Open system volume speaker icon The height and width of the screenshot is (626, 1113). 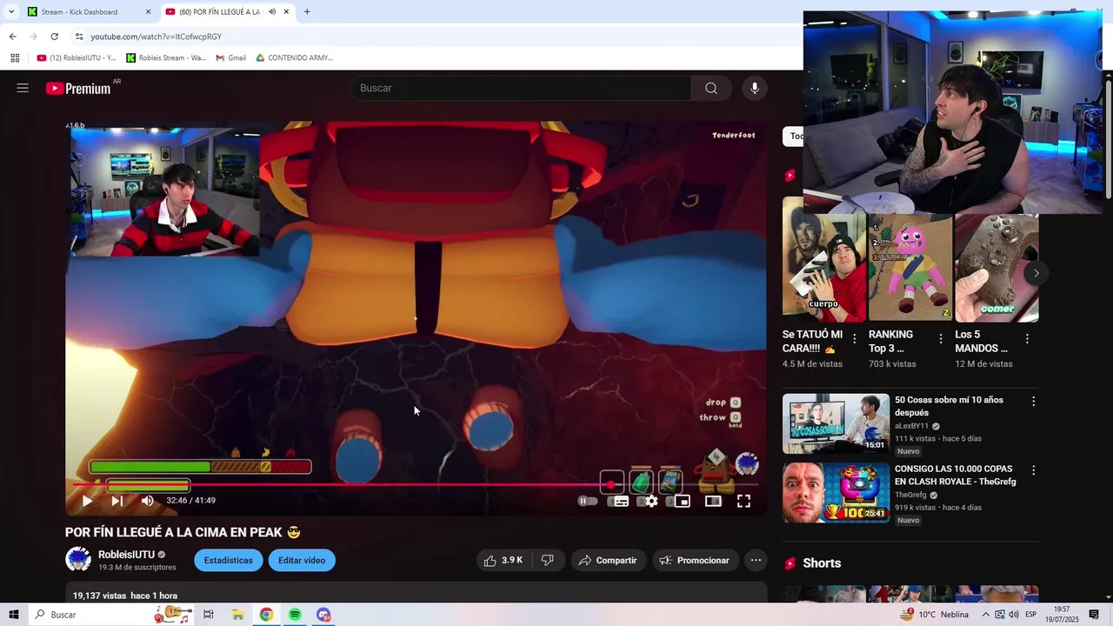point(1014,615)
